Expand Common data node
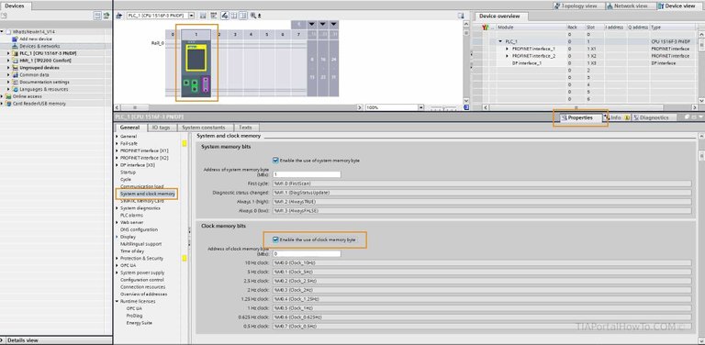 [x=8, y=75]
